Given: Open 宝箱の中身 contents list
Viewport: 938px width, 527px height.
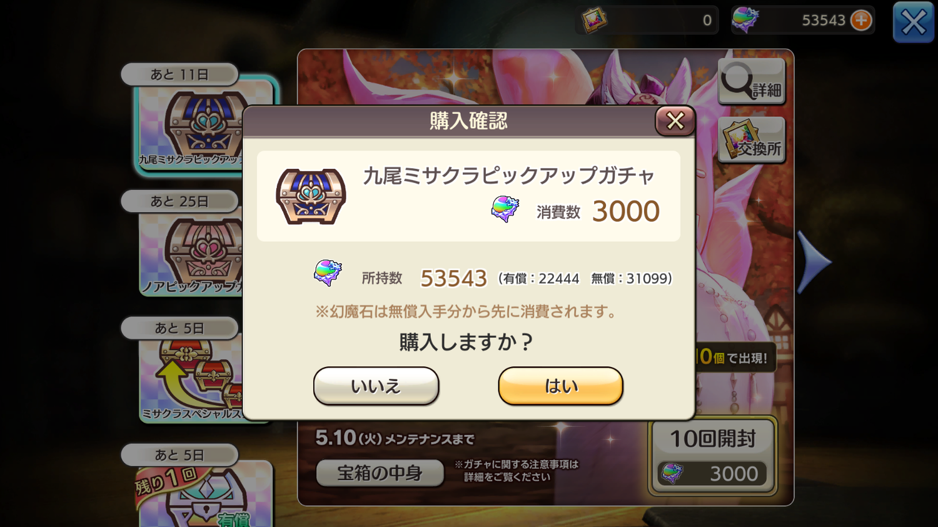Looking at the screenshot, I should 380,473.
